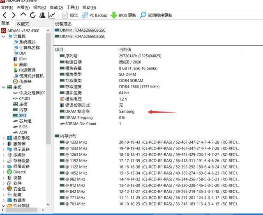The height and width of the screenshot is (215, 263).
Task: Switch to the 菜单 tab
Action: pos(5,23)
